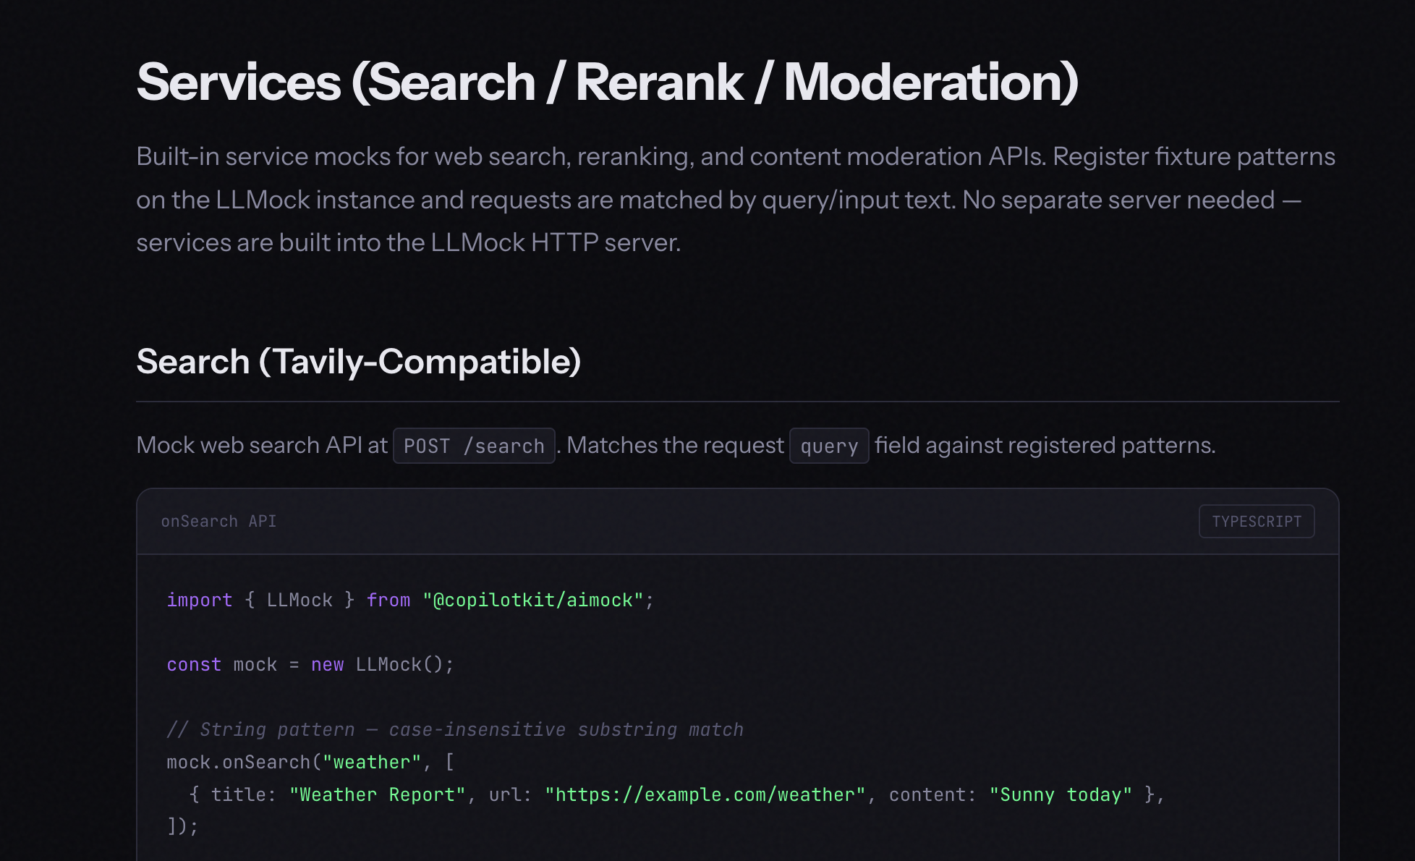
Task: Click the closing ']);' code line
Action: pos(182,826)
